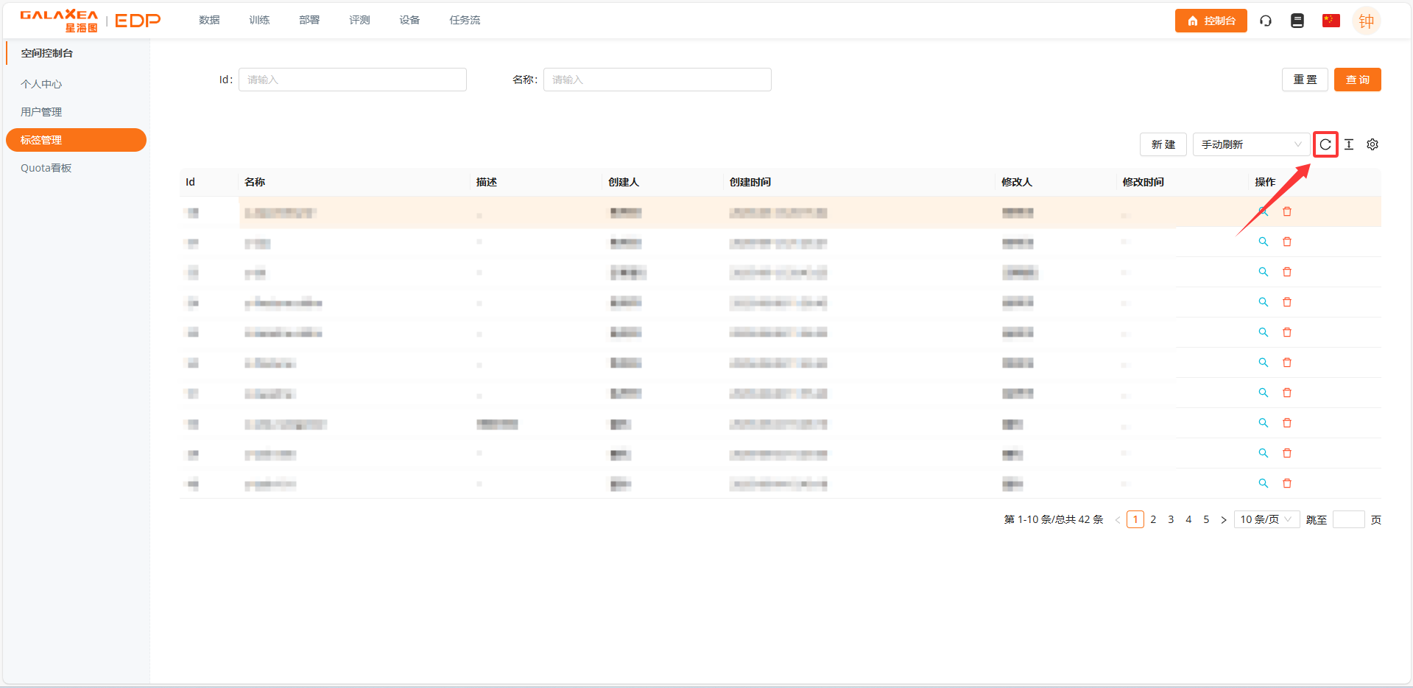Click the 新建 button
1413x688 pixels.
(1163, 144)
